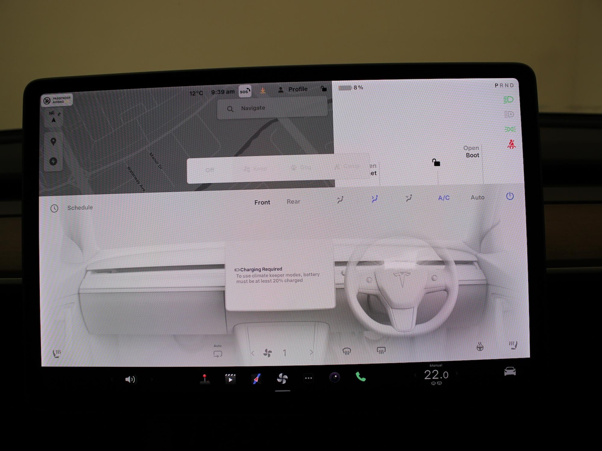Open the Profile menu
Screen dimensions: 602x451
pos(293,89)
